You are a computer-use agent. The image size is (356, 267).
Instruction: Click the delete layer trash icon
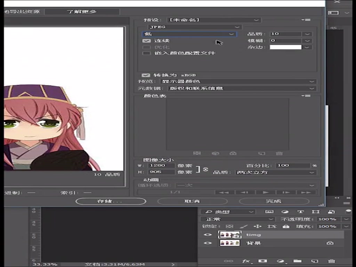point(330,261)
